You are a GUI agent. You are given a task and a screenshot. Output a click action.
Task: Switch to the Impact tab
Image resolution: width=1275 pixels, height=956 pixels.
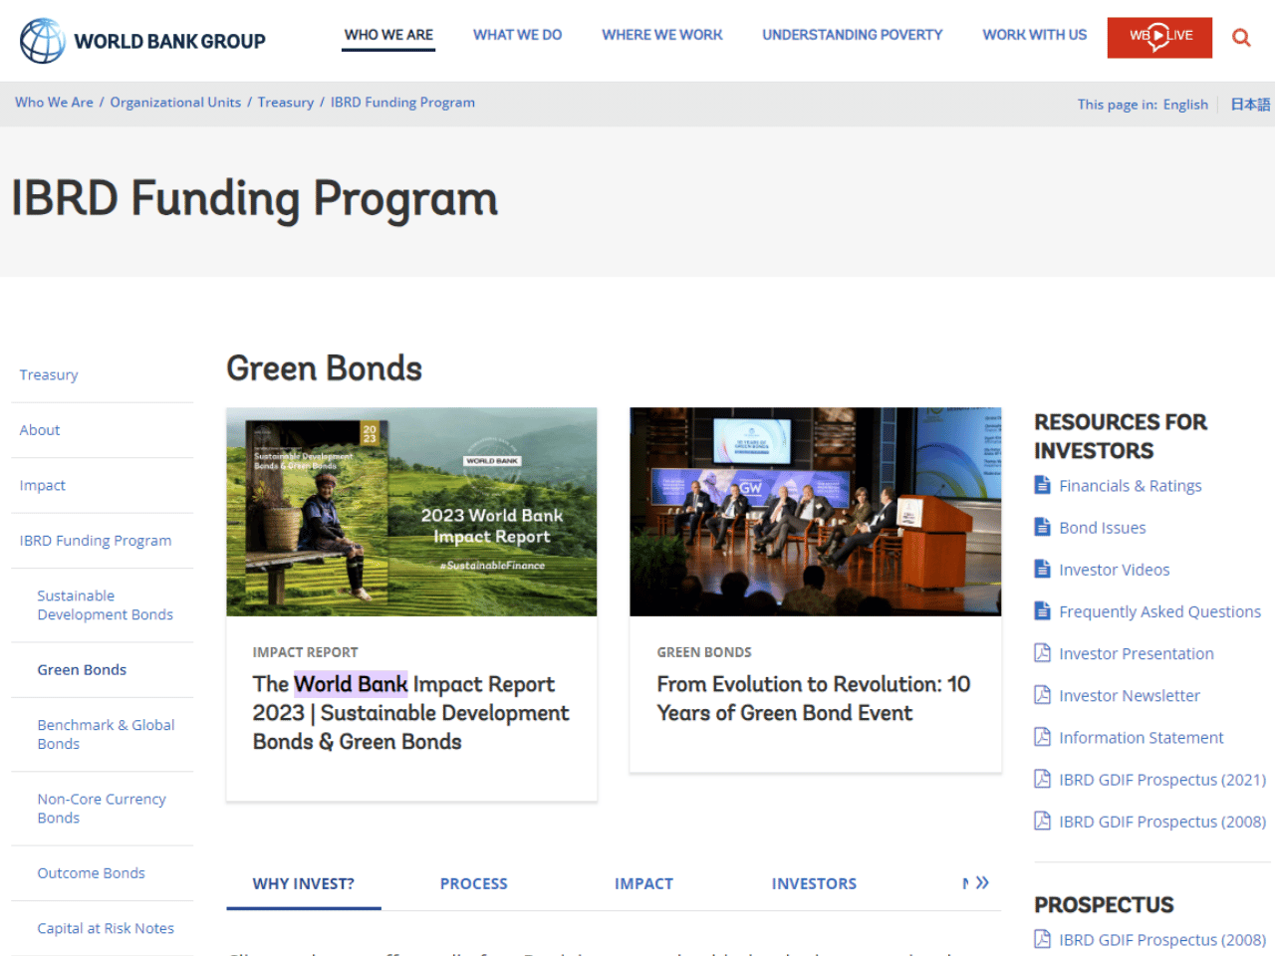[x=643, y=883]
